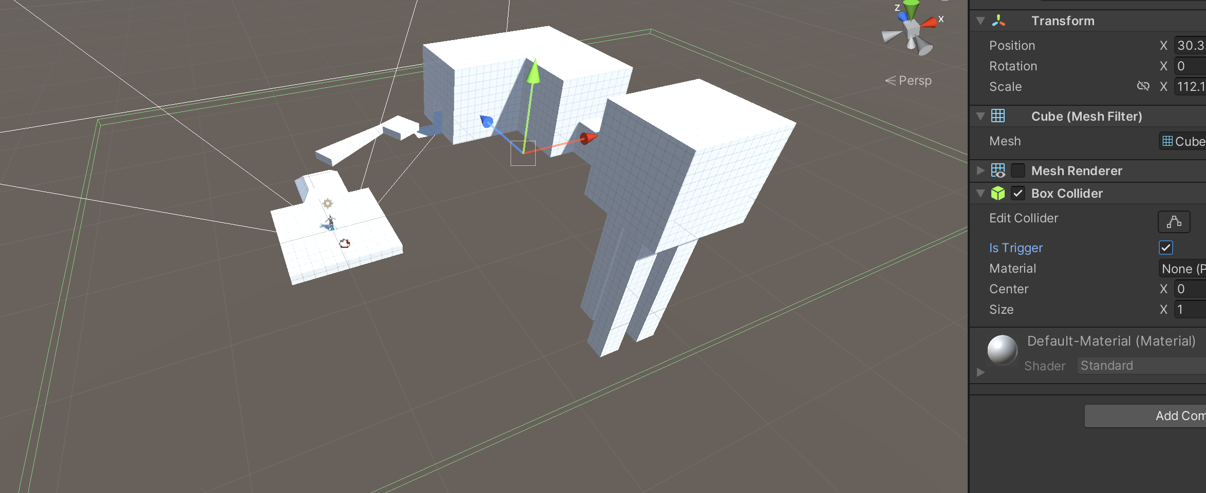Click the Transform component icon
1206x493 pixels.
click(x=998, y=21)
